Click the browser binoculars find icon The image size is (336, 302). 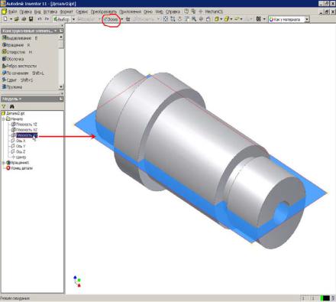[11, 106]
